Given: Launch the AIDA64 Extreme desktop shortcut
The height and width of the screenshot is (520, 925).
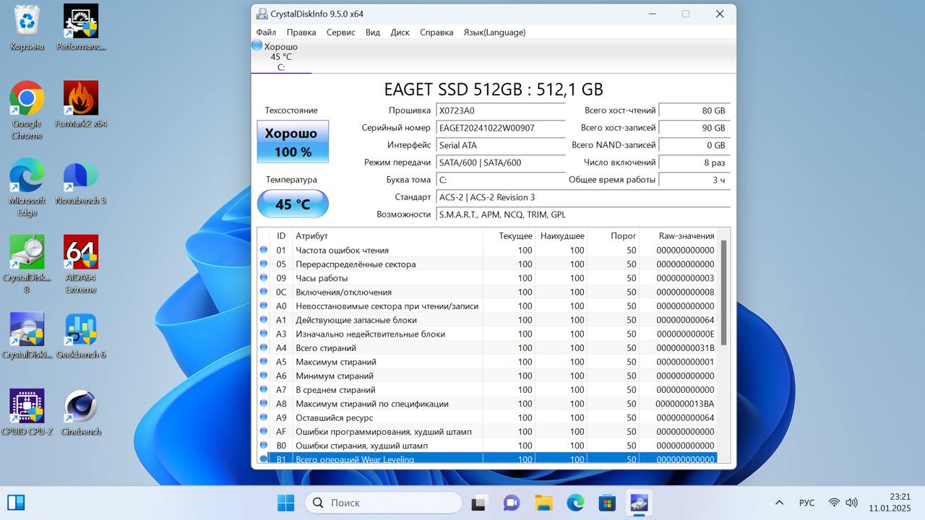Looking at the screenshot, I should [x=81, y=264].
